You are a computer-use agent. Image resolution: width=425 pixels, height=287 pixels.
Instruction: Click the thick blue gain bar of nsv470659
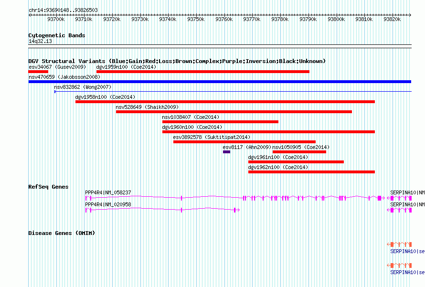(x=220, y=82)
